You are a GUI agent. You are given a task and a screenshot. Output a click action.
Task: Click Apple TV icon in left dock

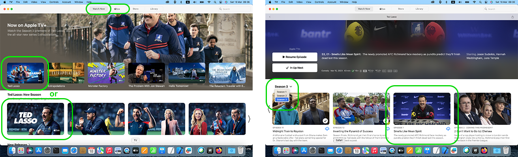(135, 150)
